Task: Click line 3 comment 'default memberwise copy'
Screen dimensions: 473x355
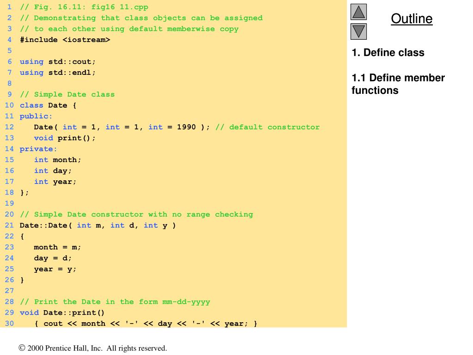Action: coord(184,29)
